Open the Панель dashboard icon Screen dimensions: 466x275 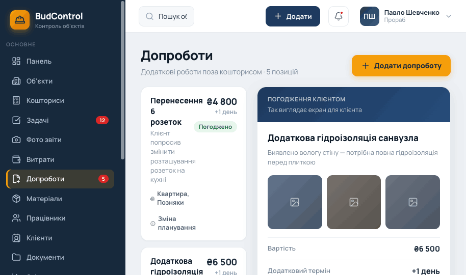click(x=16, y=61)
